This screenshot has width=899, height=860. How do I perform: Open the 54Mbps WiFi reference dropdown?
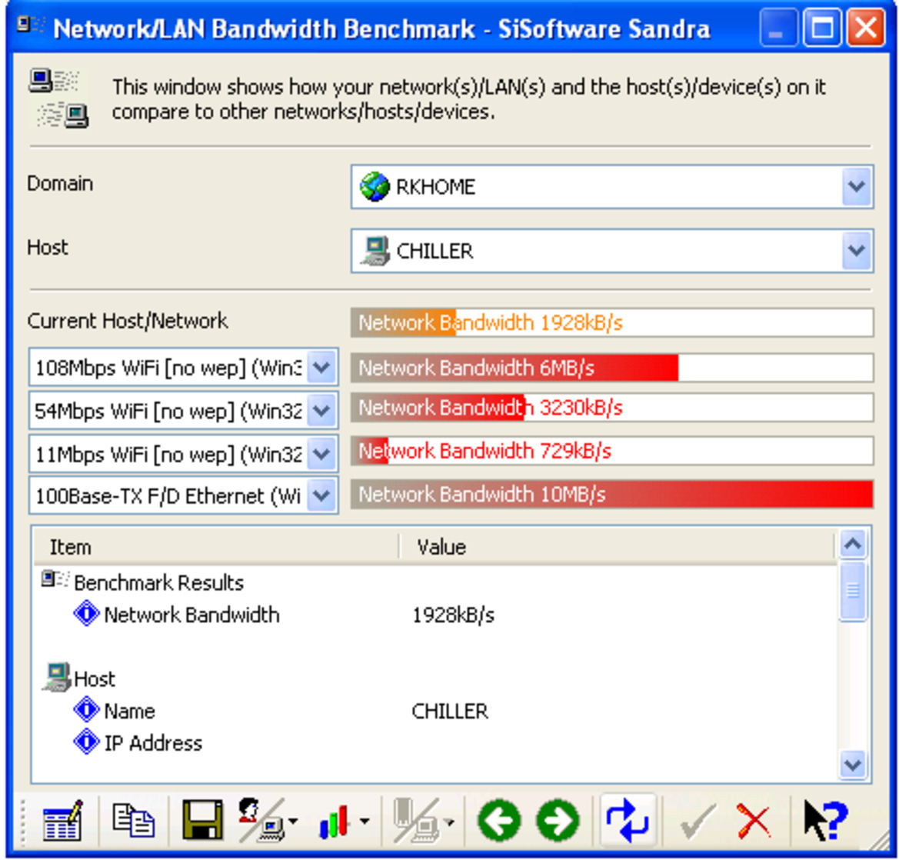[x=321, y=410]
